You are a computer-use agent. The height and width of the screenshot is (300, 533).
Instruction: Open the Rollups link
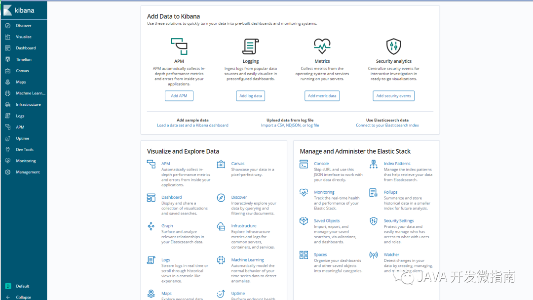pos(390,192)
